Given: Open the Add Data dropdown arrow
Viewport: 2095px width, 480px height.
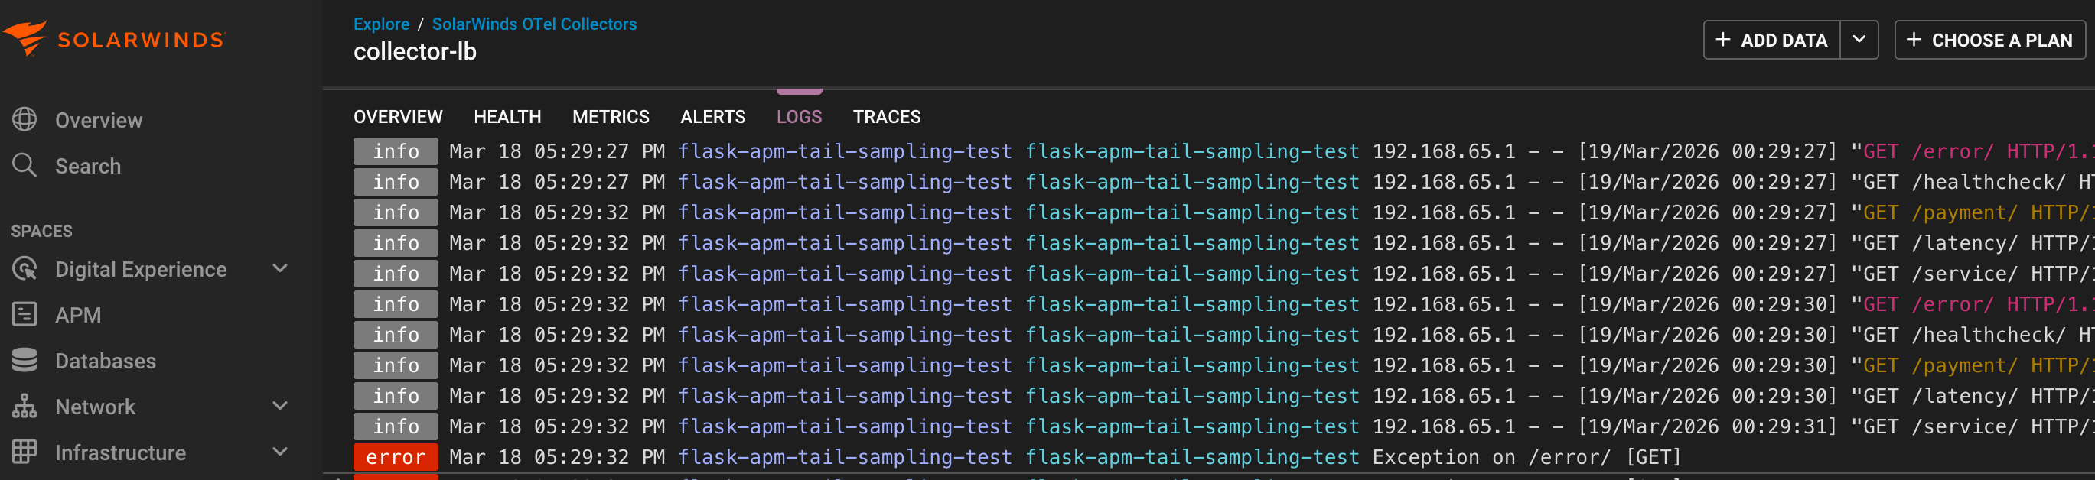Looking at the screenshot, I should 1859,40.
